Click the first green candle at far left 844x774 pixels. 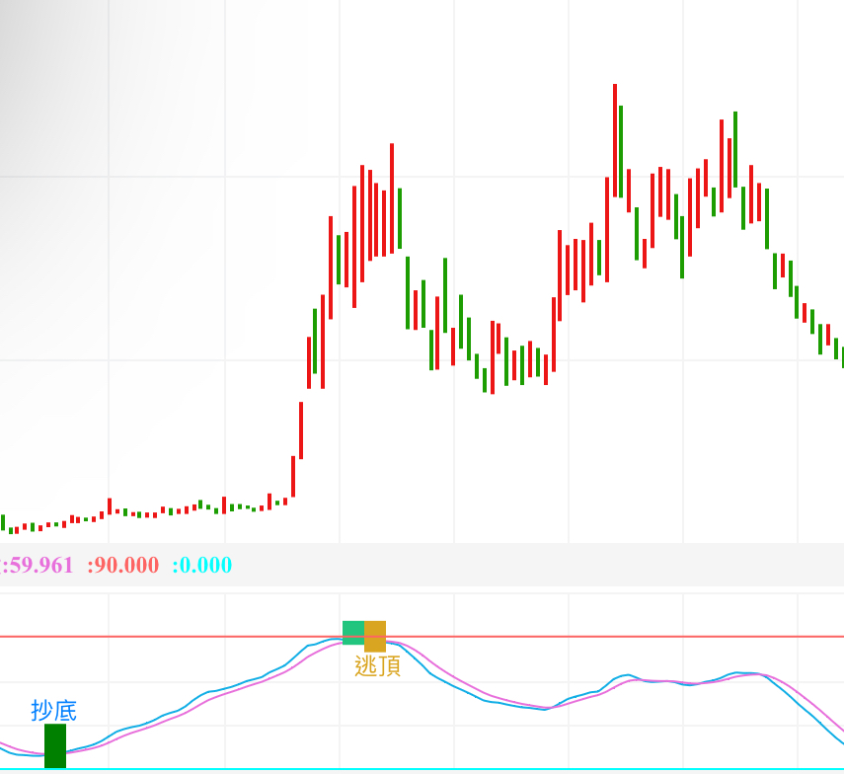3,523
